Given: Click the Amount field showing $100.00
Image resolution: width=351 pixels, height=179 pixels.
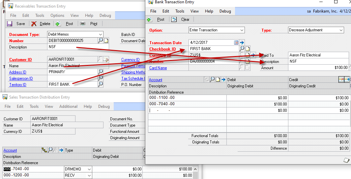Looking at the screenshot, I should coord(318,68).
